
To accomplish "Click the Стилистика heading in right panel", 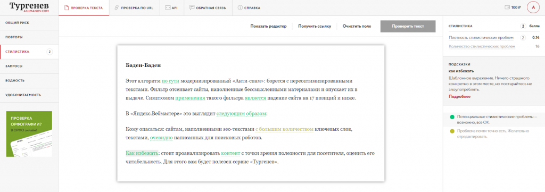I will (x=460, y=26).
